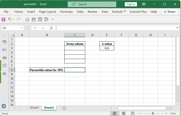Viewport: 181px width, 116px height.
Task: Click the second Kutools side pane icon
Action: coord(5,50)
